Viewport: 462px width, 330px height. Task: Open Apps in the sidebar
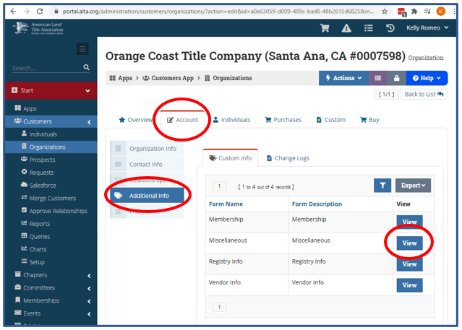tap(30, 108)
